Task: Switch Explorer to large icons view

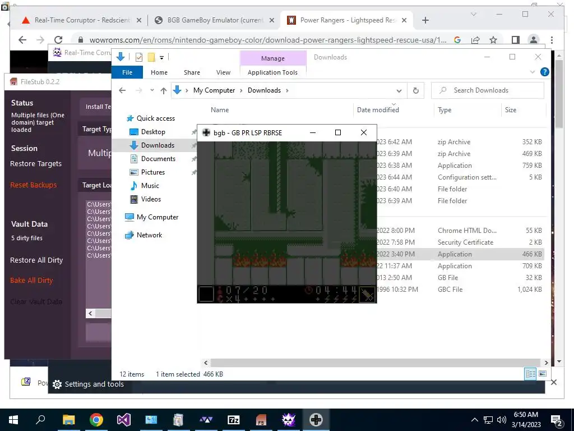Action: pos(543,374)
